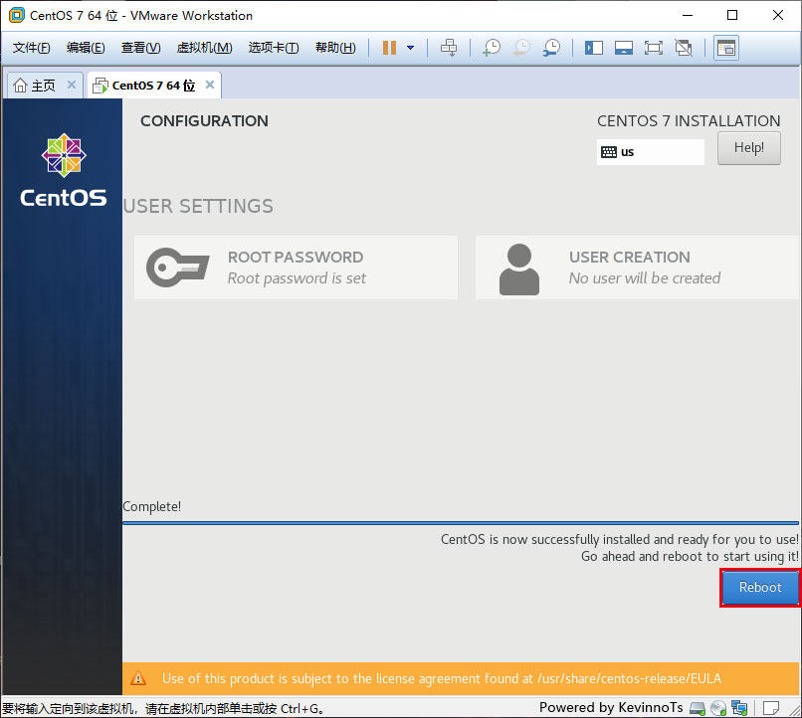Click the hard disk status bar icon

(x=698, y=708)
